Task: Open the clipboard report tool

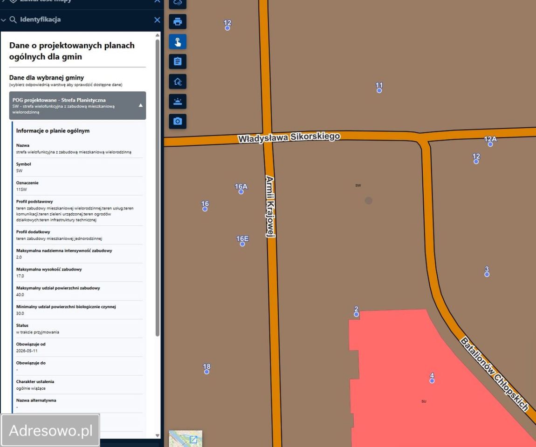Action: point(178,61)
